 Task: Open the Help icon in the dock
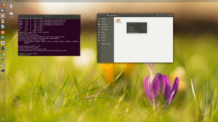pyautogui.click(x=3, y=38)
